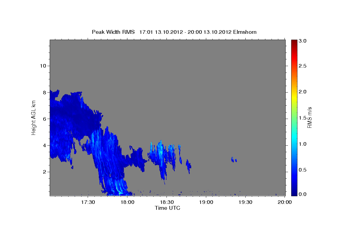The width and height of the screenshot is (353, 235).
Task: Click the 19:00 time tick label
Action: coord(206,202)
